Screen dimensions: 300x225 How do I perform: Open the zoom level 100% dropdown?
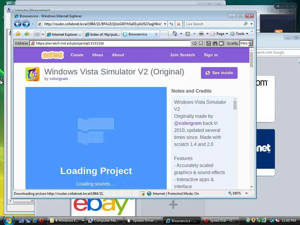[x=246, y=193]
